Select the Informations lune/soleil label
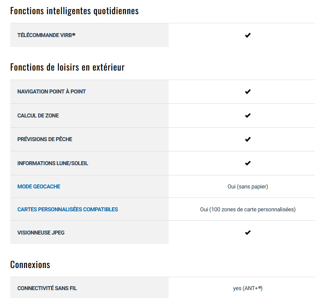 click(53, 163)
